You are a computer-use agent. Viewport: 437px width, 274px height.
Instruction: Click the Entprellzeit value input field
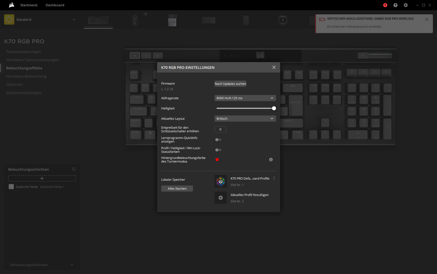(x=220, y=129)
